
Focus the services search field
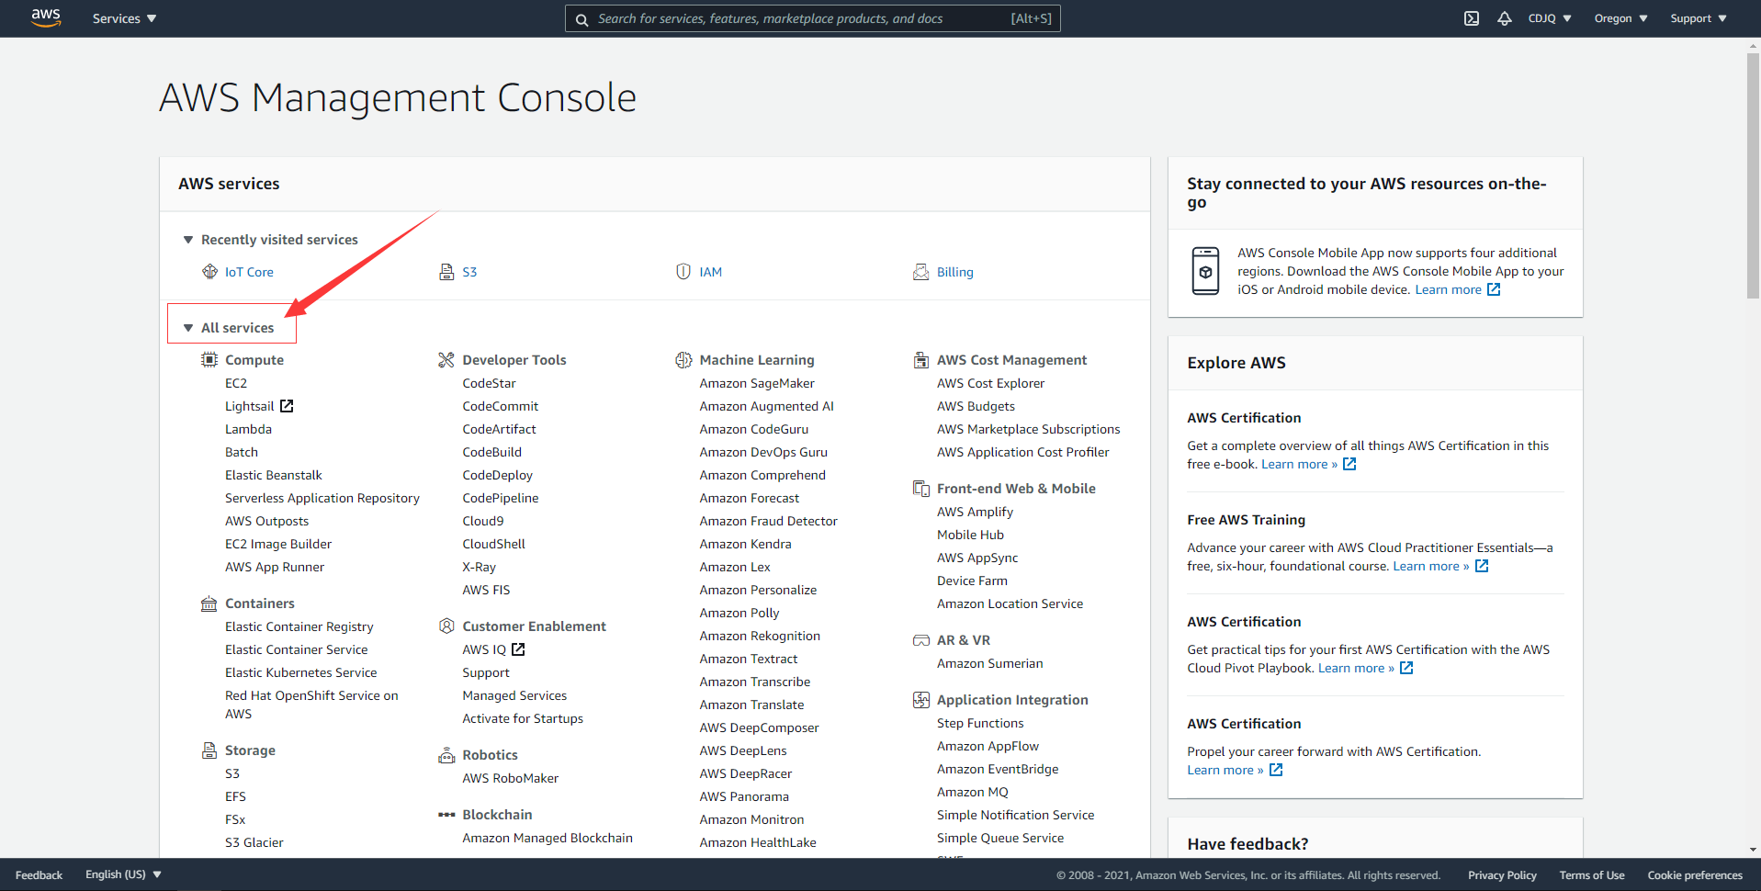point(812,18)
